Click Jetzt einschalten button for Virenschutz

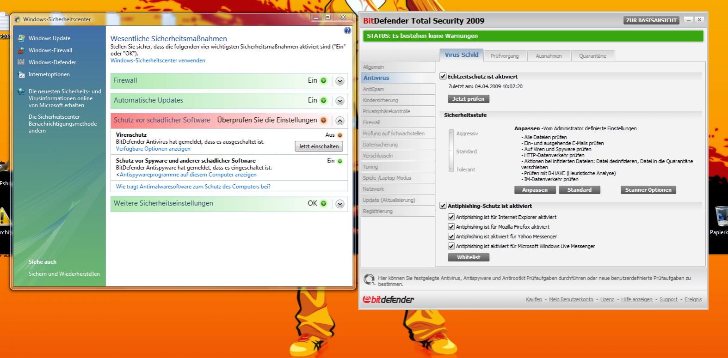[319, 146]
